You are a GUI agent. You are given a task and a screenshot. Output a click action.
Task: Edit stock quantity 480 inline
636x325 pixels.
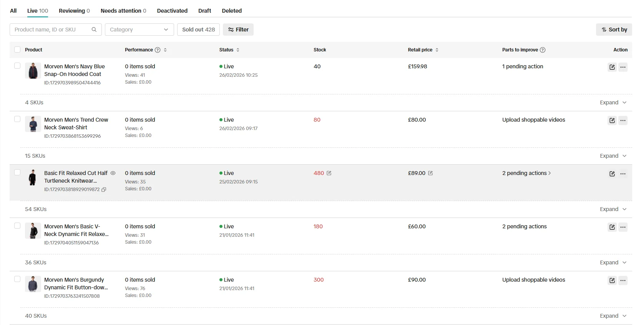coord(329,173)
